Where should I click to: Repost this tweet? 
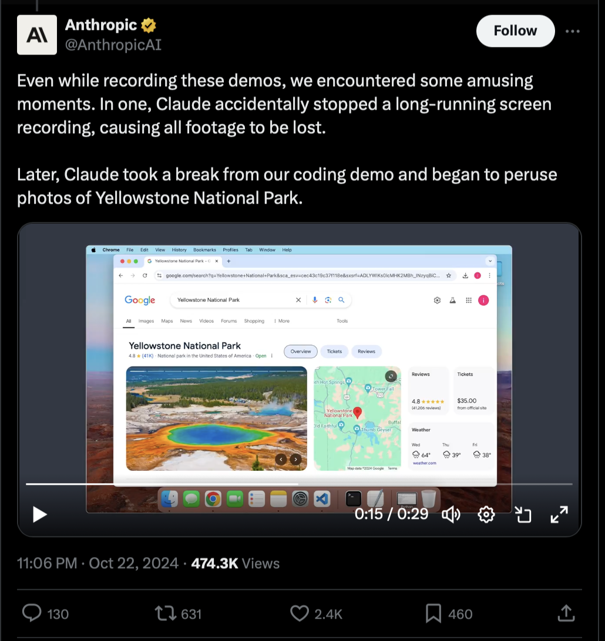165,613
